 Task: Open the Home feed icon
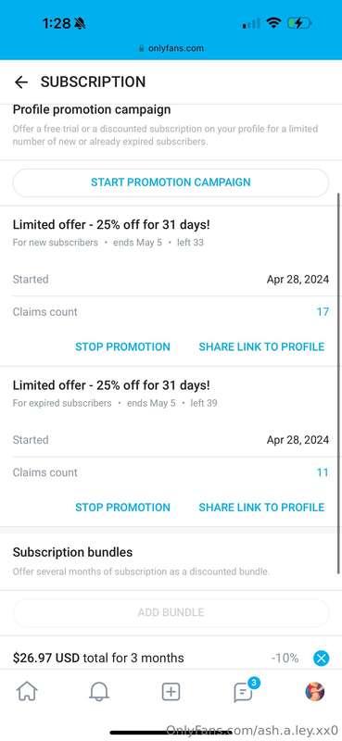27,692
